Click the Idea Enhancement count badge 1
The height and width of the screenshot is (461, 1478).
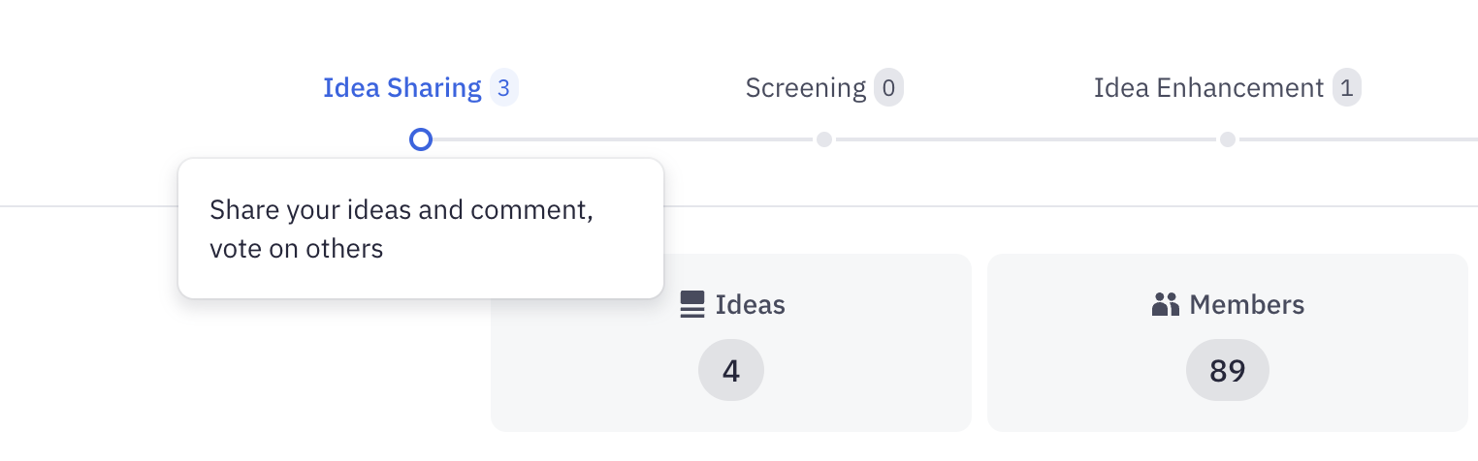(x=1346, y=88)
